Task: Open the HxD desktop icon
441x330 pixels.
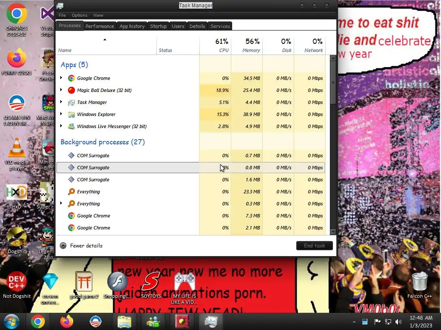Action: [x=17, y=196]
